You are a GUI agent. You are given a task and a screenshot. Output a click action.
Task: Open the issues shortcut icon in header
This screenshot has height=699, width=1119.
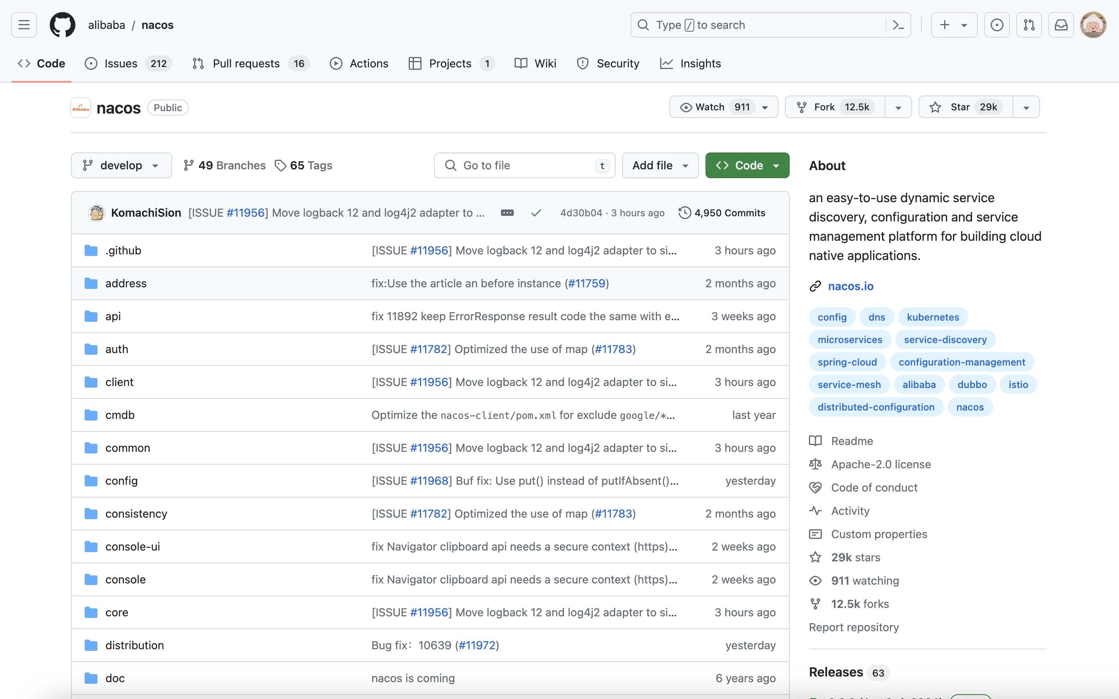click(997, 25)
